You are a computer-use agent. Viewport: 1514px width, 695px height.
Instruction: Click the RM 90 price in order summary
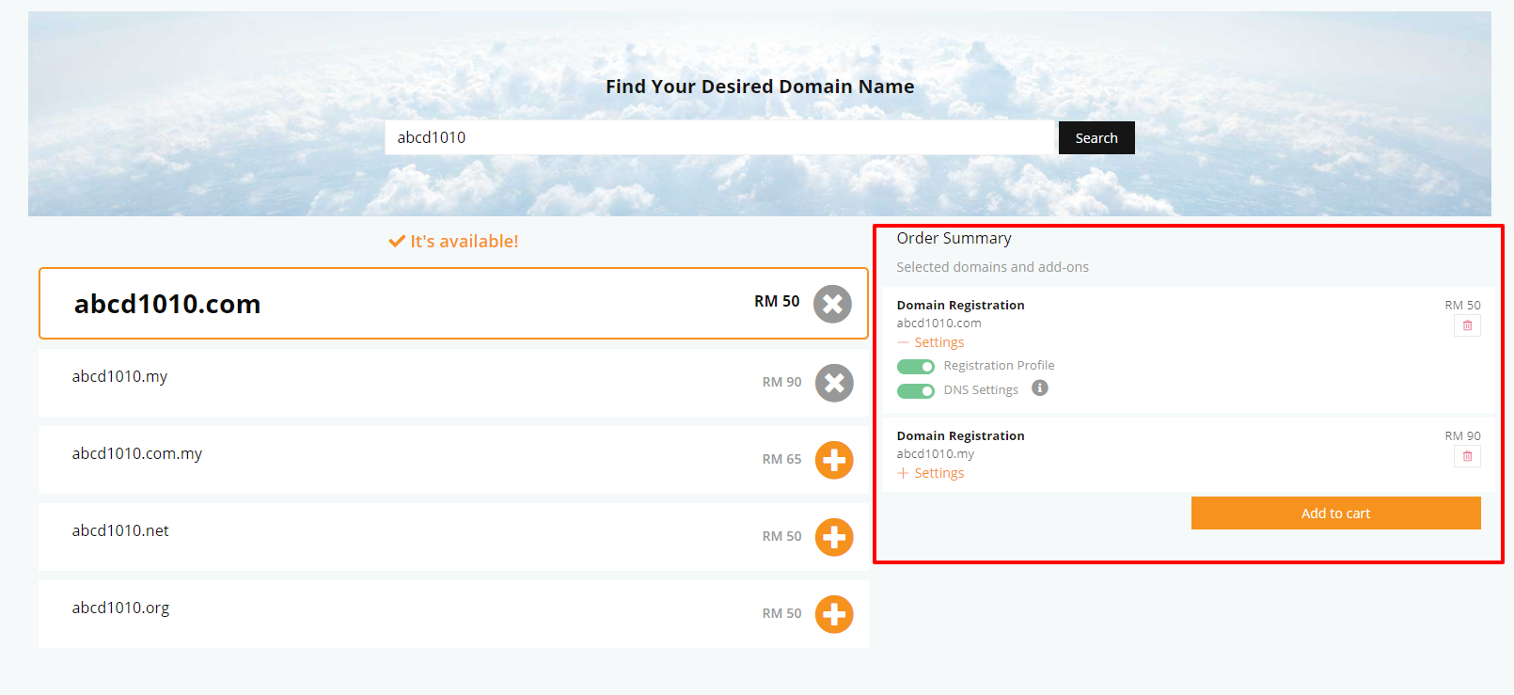[x=1462, y=435]
